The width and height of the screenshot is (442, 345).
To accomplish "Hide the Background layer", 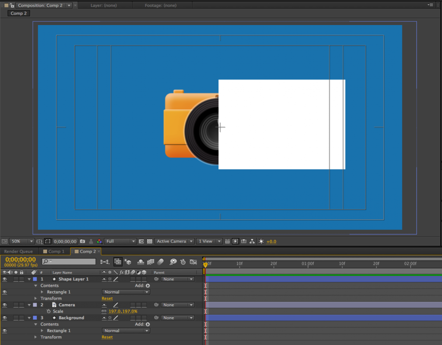I will pyautogui.click(x=4, y=318).
